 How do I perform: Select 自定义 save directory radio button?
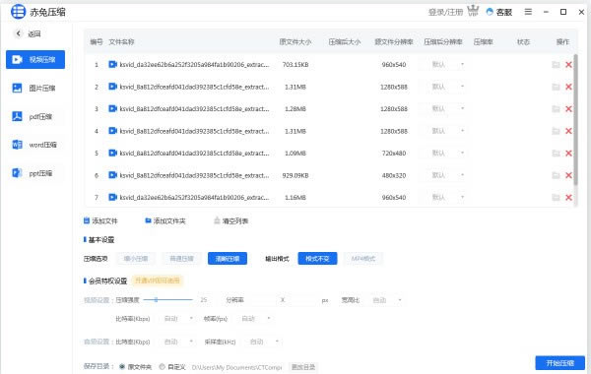[x=163, y=366]
